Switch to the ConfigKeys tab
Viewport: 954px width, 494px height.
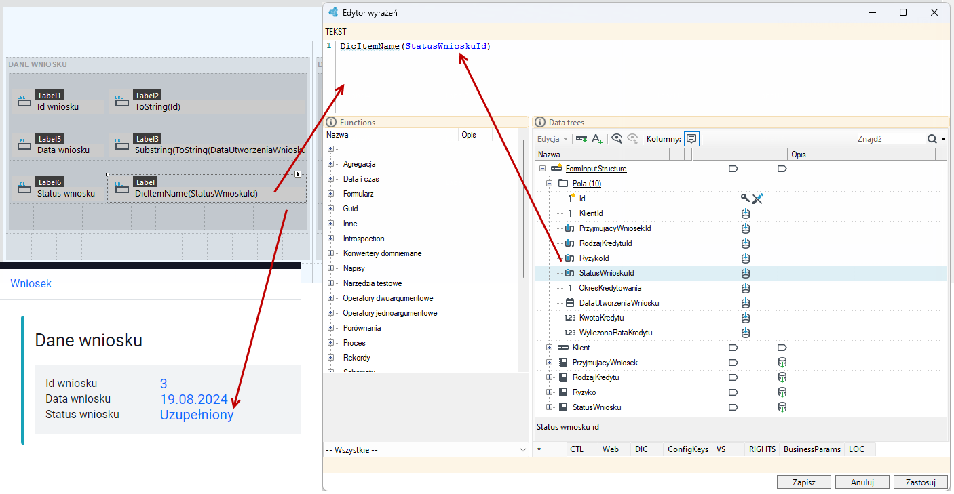[x=688, y=449]
